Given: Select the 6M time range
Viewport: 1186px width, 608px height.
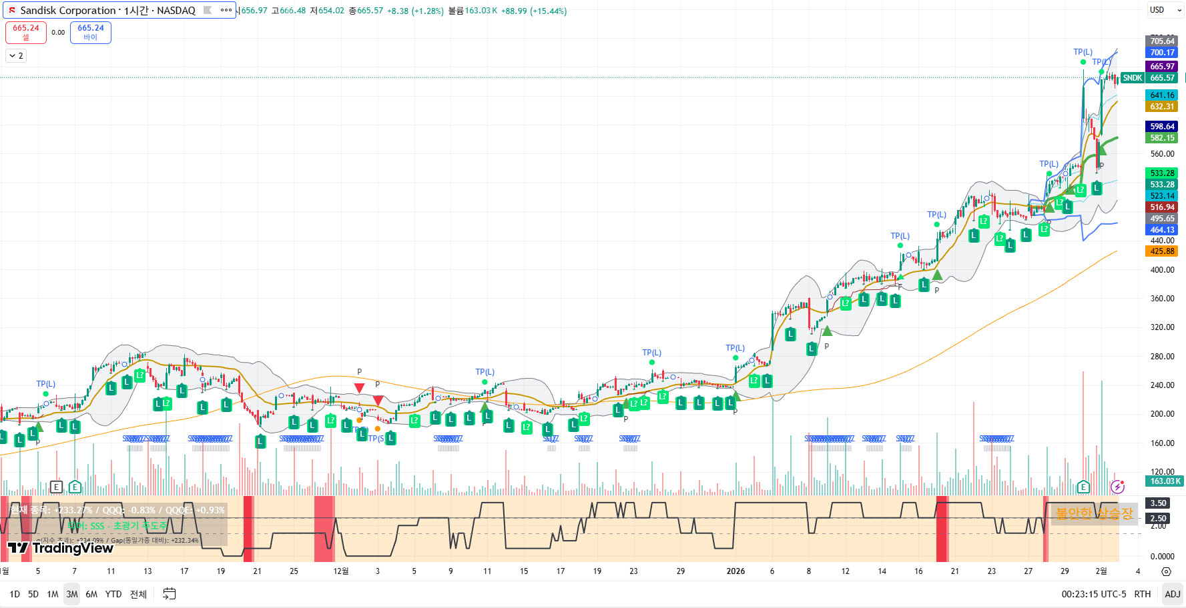Looking at the screenshot, I should point(91,594).
